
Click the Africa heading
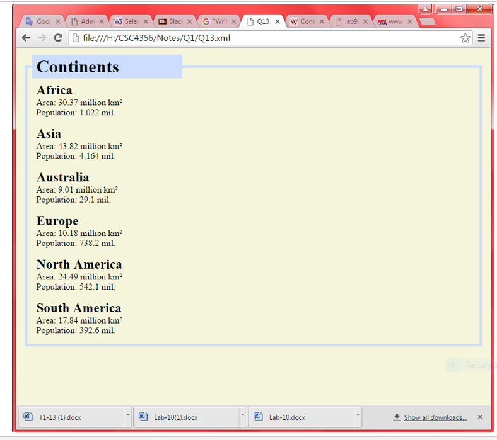[54, 90]
